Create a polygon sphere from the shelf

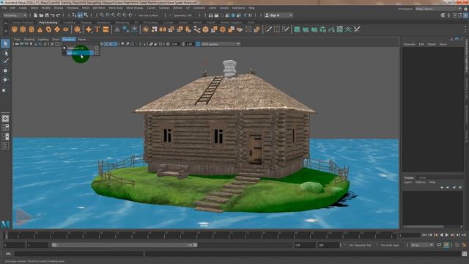click(x=15, y=29)
